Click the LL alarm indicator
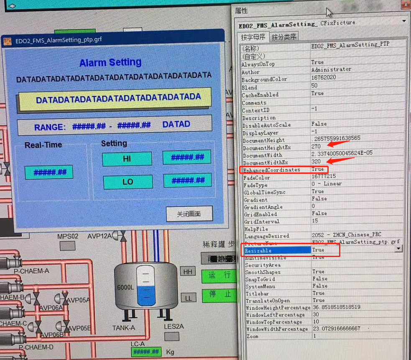The width and height of the screenshot is (411, 360). 188,297
